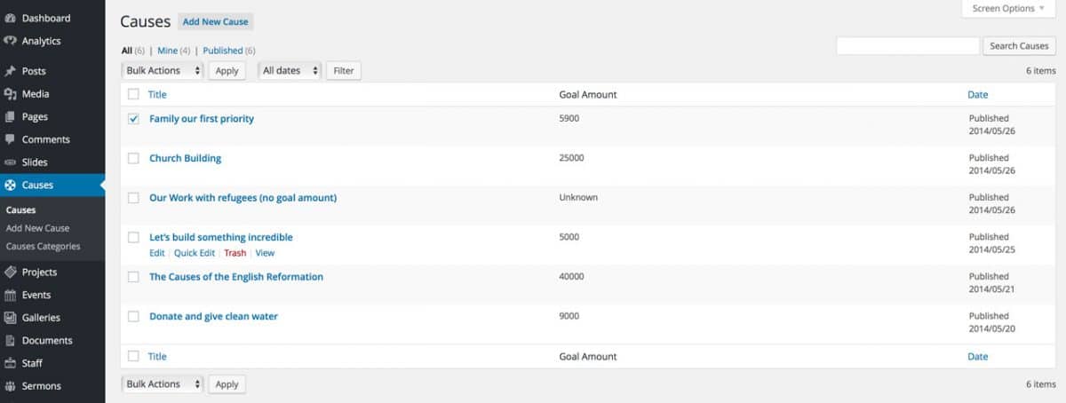Click the Staff icon in sidebar
This screenshot has height=403, width=1066.
pyautogui.click(x=10, y=363)
